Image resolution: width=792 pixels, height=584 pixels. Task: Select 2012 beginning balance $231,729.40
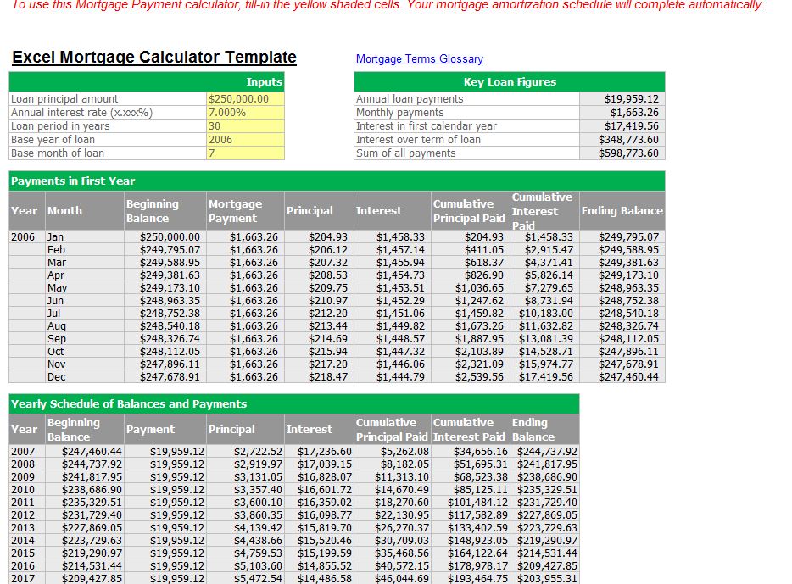[x=84, y=514]
